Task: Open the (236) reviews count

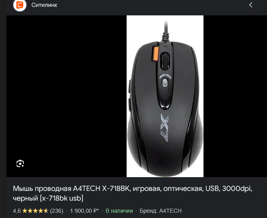Action: coord(57,211)
